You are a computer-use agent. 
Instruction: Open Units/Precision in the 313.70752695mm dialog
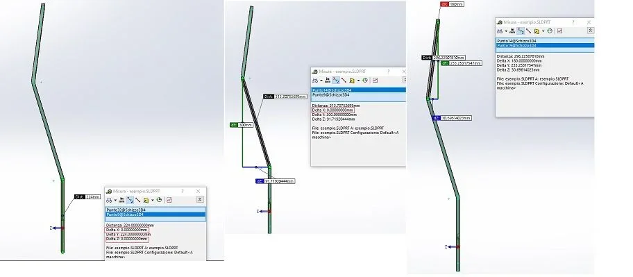tap(328, 81)
